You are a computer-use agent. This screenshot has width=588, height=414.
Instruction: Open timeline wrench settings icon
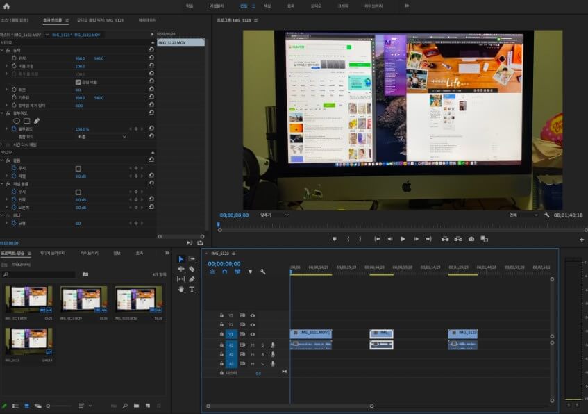pos(263,272)
